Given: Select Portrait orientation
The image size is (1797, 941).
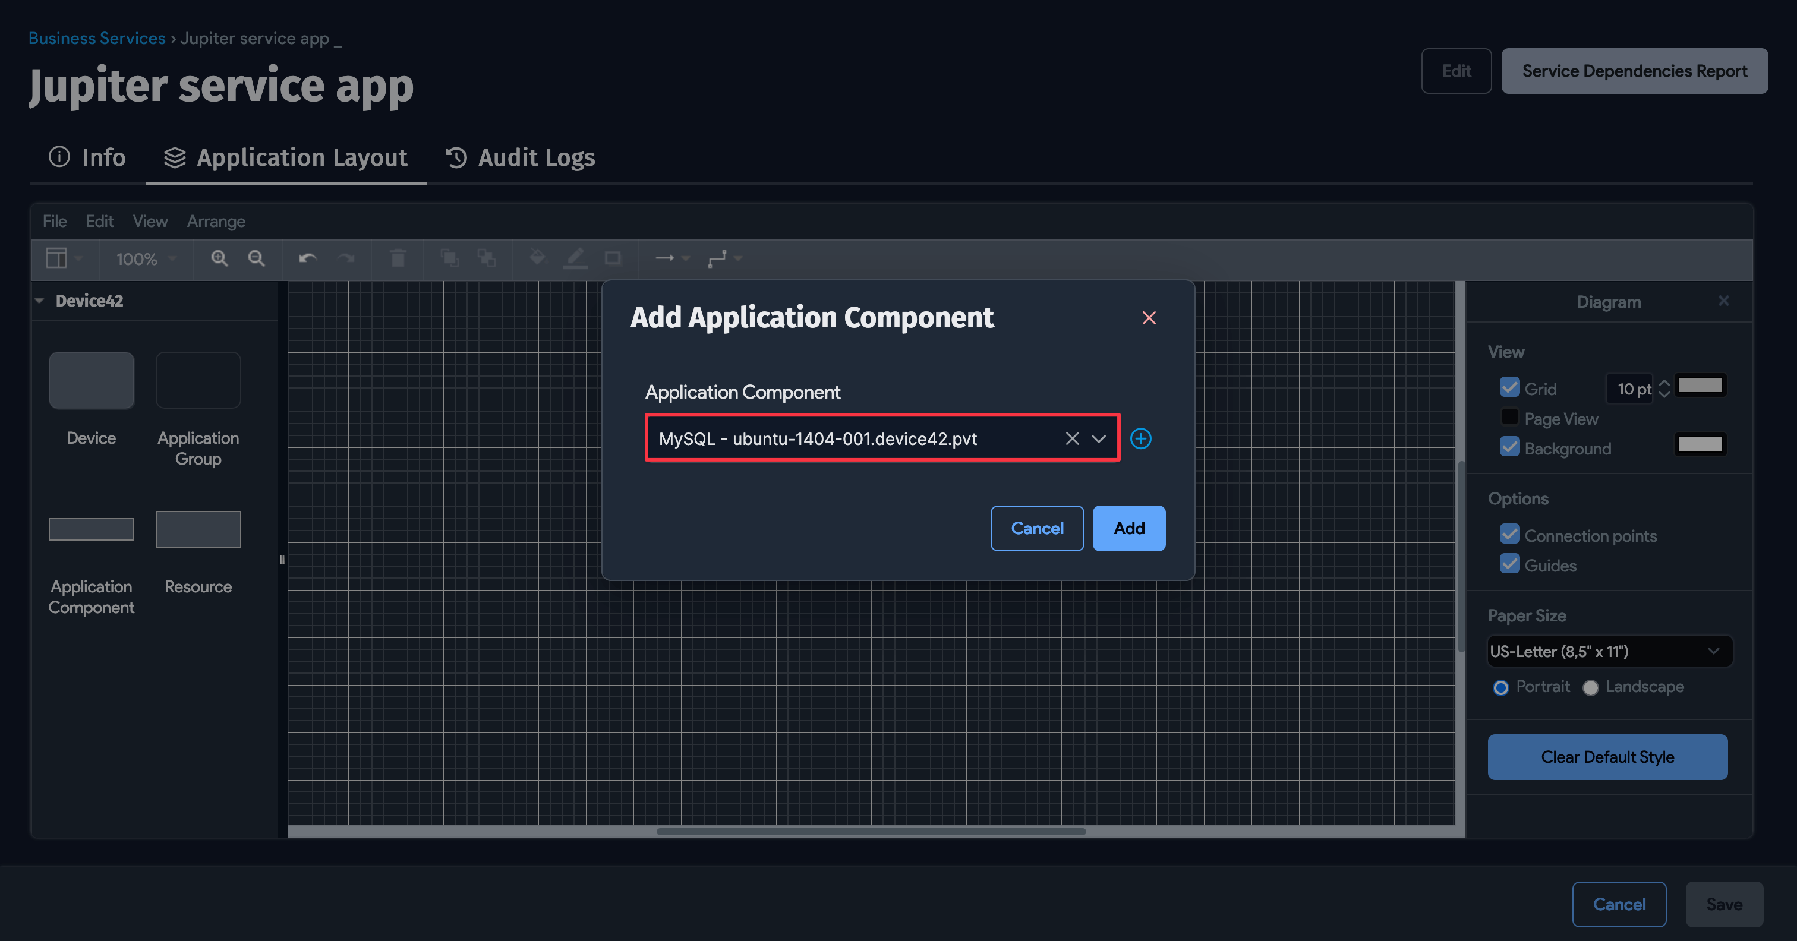Looking at the screenshot, I should coord(1500,688).
